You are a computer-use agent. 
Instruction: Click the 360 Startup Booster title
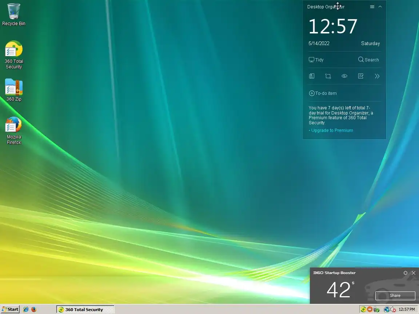point(334,273)
